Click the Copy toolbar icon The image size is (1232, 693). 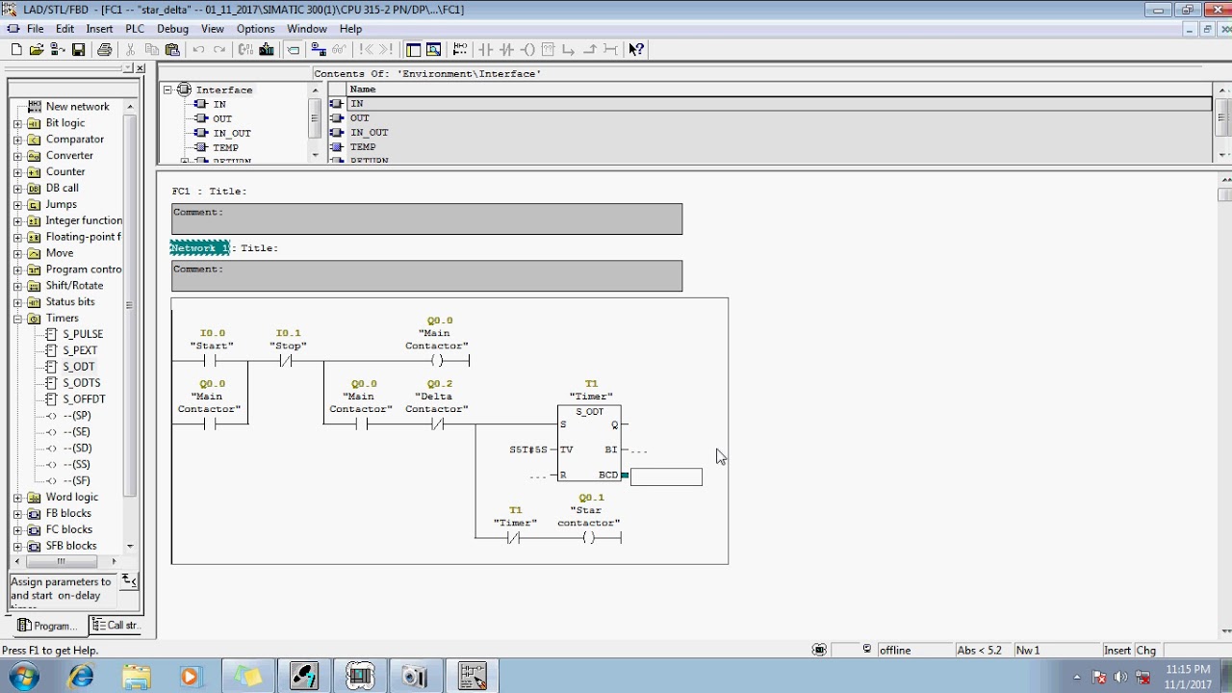pos(152,49)
